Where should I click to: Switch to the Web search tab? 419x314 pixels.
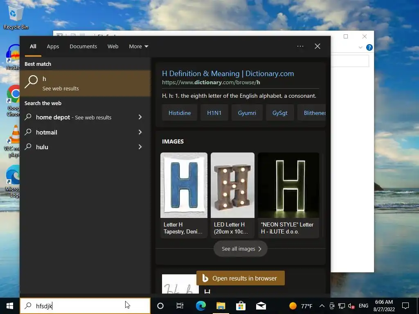(x=113, y=47)
